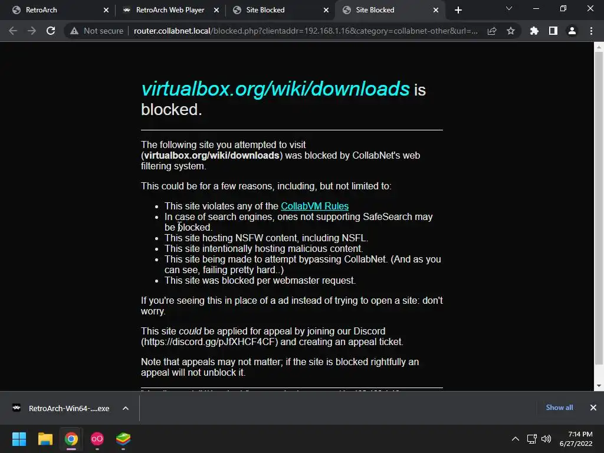604x453 pixels.
Task: Click the Discord invite URL text
Action: coord(209,342)
